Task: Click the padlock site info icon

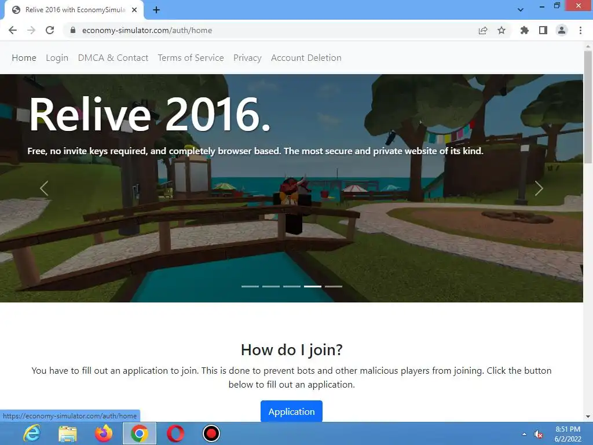Action: pos(73,30)
